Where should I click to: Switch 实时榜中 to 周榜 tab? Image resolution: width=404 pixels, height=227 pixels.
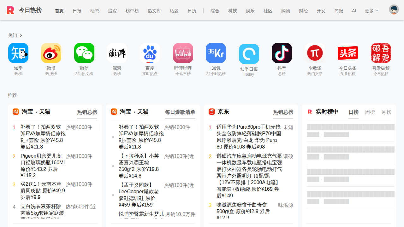pyautogui.click(x=370, y=112)
